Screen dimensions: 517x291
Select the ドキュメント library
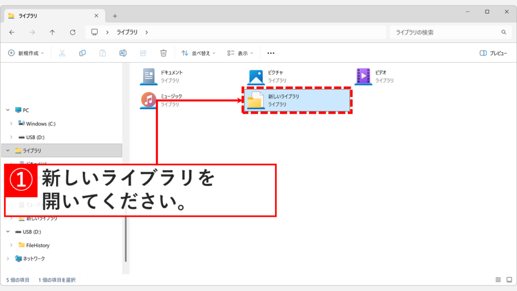162,76
